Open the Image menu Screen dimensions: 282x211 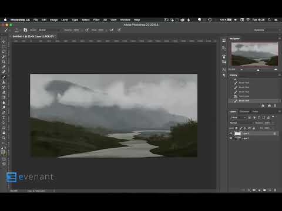coord(53,20)
